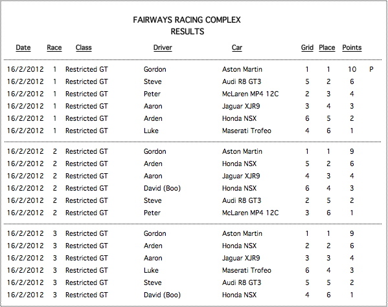Select Luke in race 3 row
This screenshot has width=388, height=307.
point(151,270)
